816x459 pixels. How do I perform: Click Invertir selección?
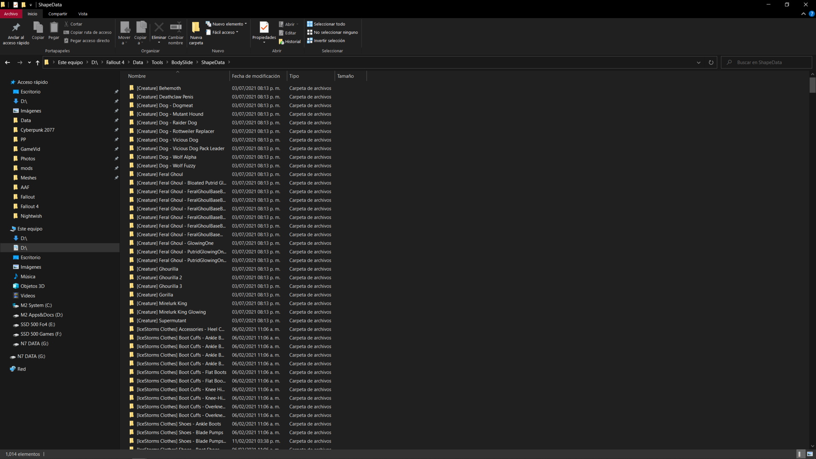point(326,41)
